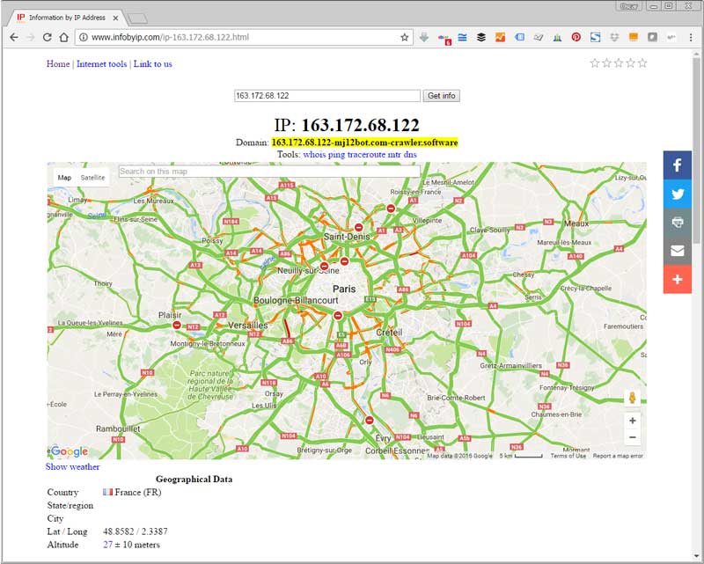The height and width of the screenshot is (564, 704).
Task: Go back with the browser back arrow
Action: pos(14,37)
